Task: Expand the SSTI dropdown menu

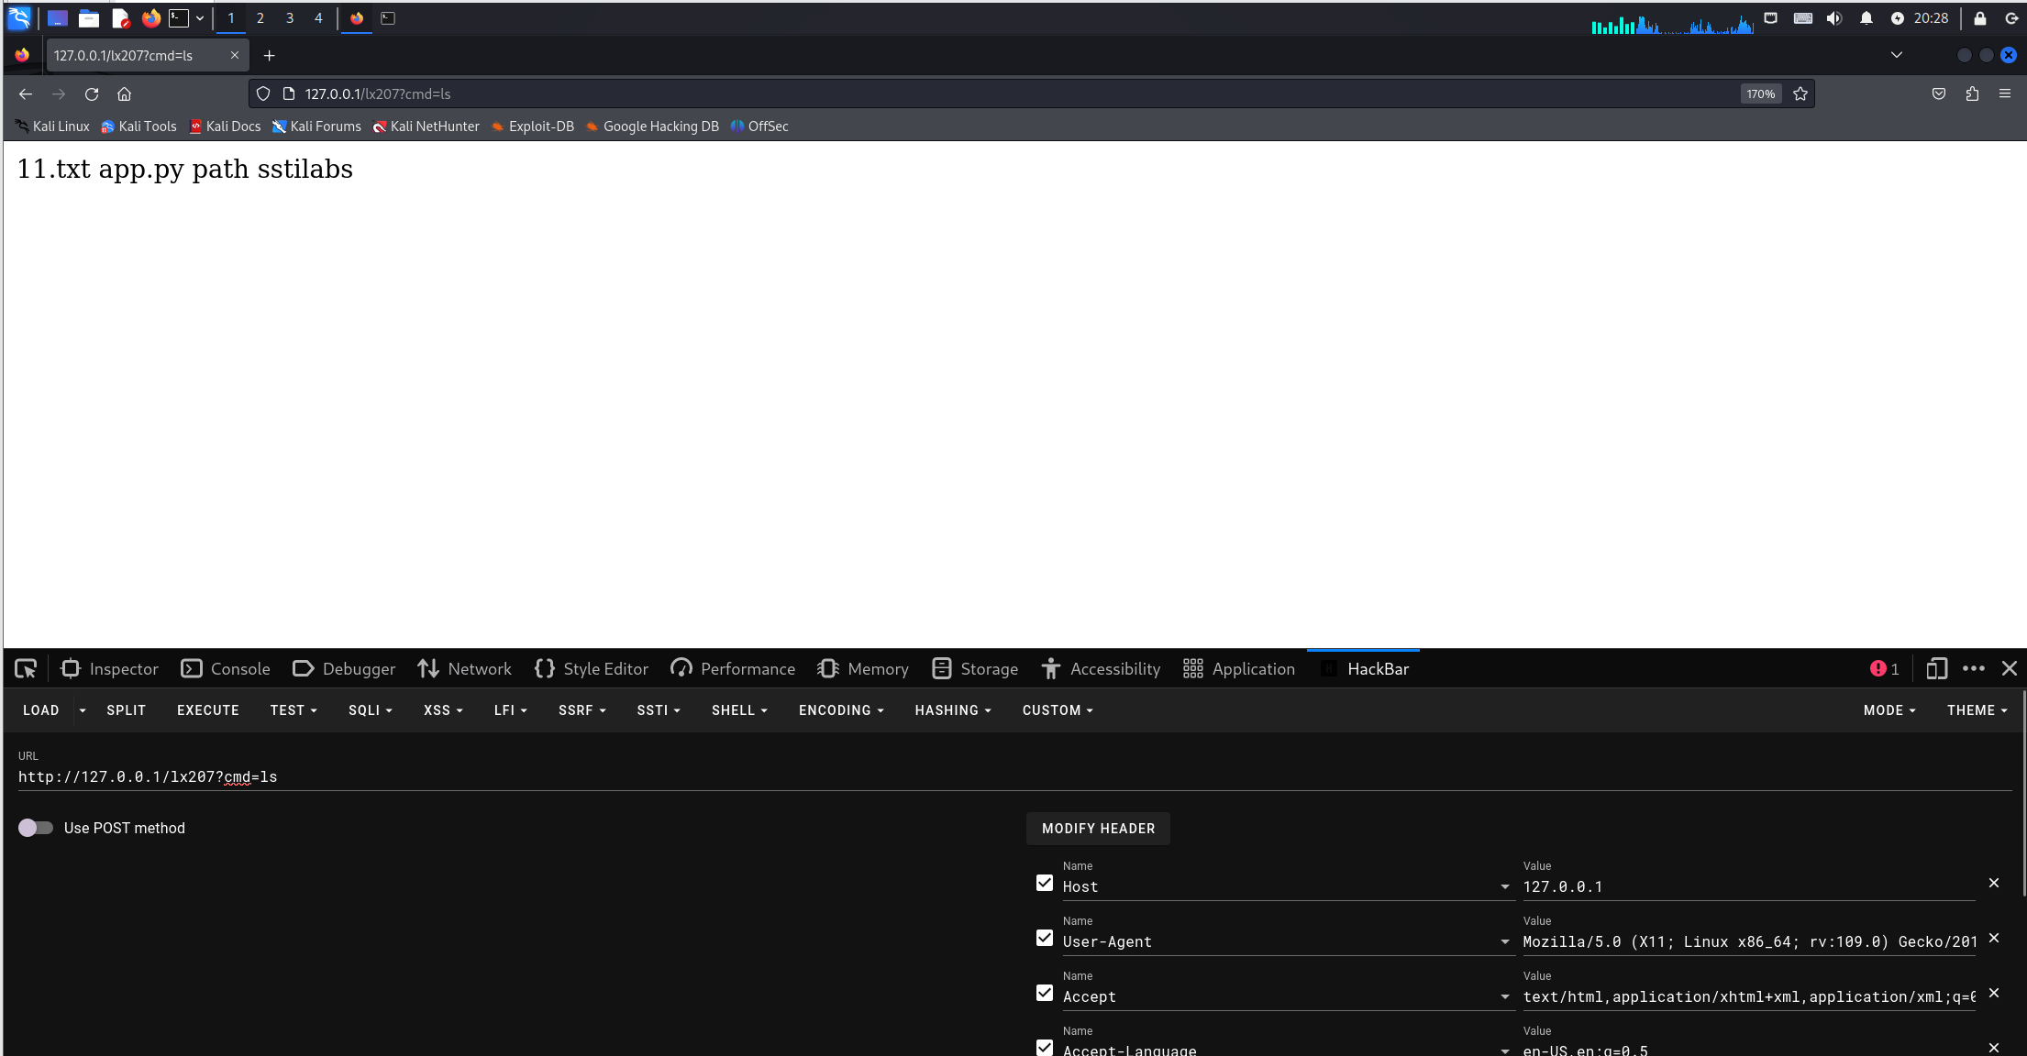Action: pos(659,710)
